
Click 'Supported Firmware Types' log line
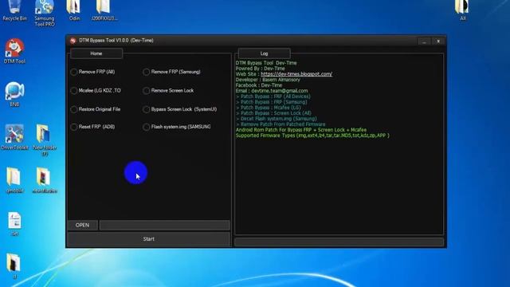coord(312,136)
